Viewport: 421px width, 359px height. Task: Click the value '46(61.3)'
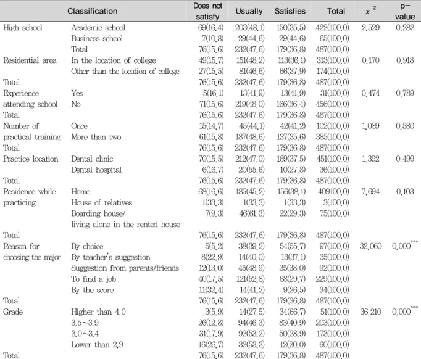click(x=252, y=213)
